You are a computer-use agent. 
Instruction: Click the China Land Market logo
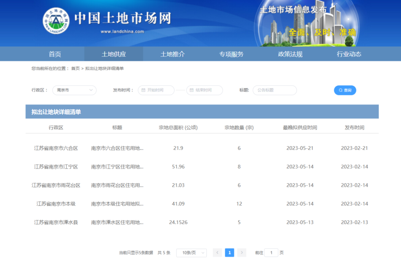pyautogui.click(x=56, y=20)
